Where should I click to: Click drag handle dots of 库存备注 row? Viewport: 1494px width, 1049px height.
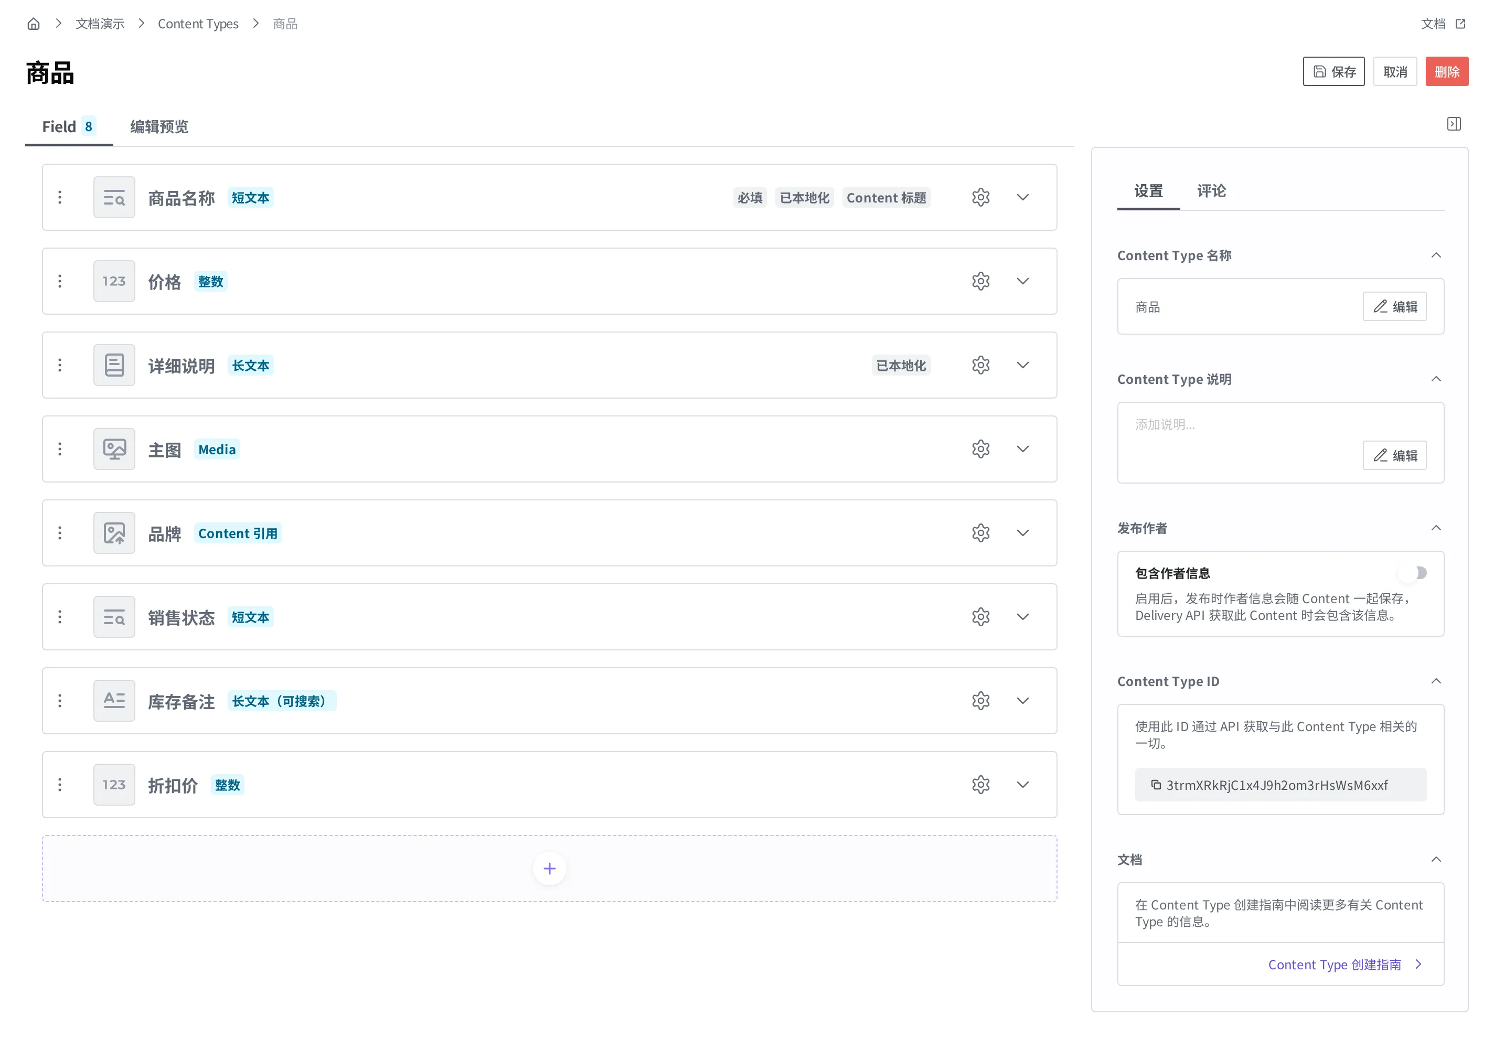pos(60,701)
